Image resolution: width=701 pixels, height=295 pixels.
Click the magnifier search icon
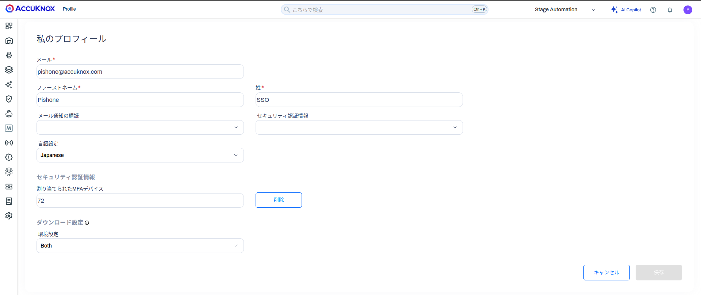pos(287,9)
